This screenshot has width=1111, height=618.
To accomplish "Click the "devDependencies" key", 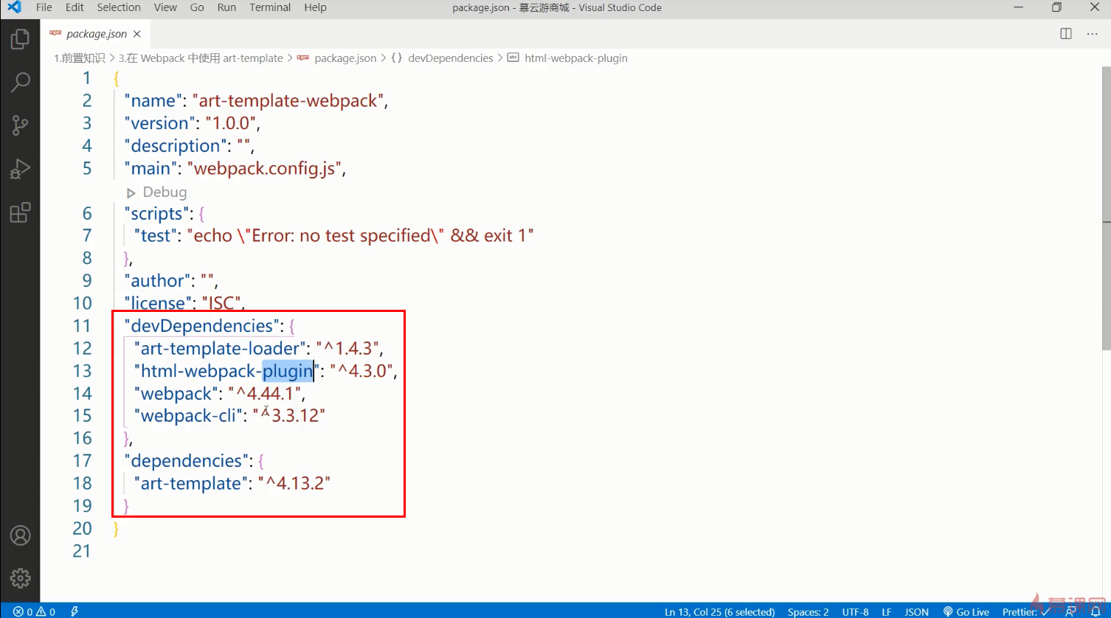I will [201, 326].
